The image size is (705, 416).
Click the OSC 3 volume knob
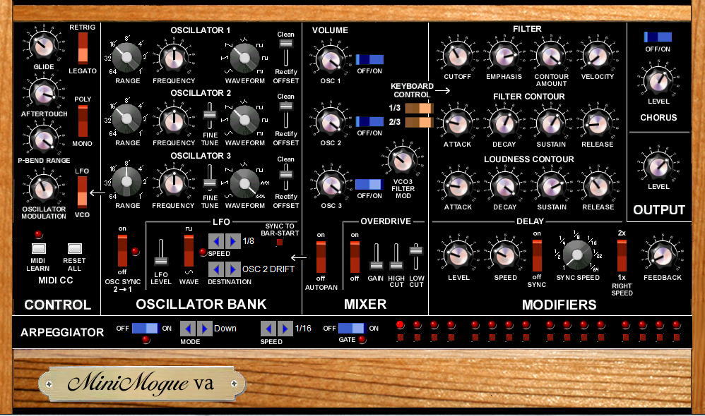pos(330,185)
